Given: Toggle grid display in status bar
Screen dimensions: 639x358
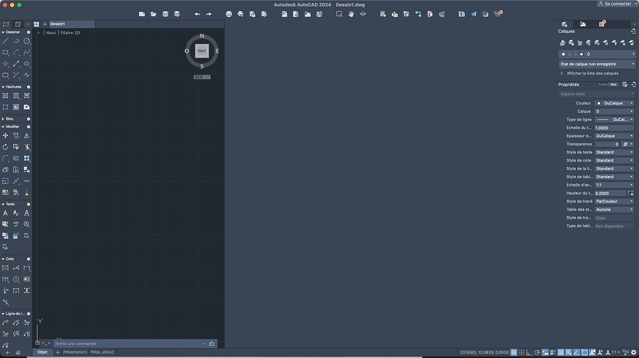Looking at the screenshot, I should pos(514,352).
